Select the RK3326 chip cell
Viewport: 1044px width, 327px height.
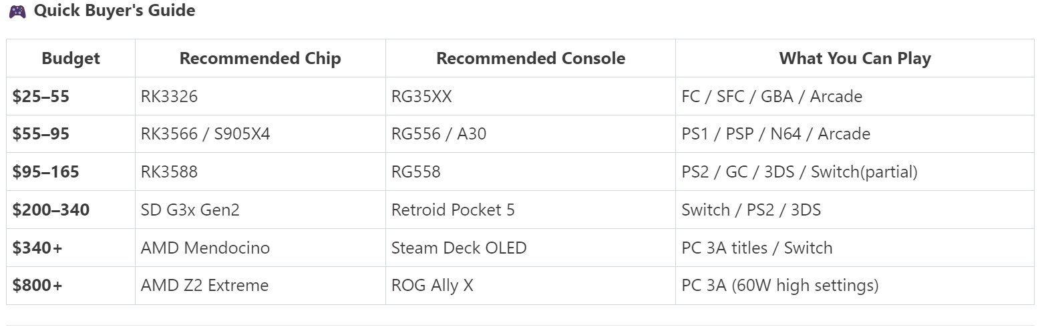(169, 97)
